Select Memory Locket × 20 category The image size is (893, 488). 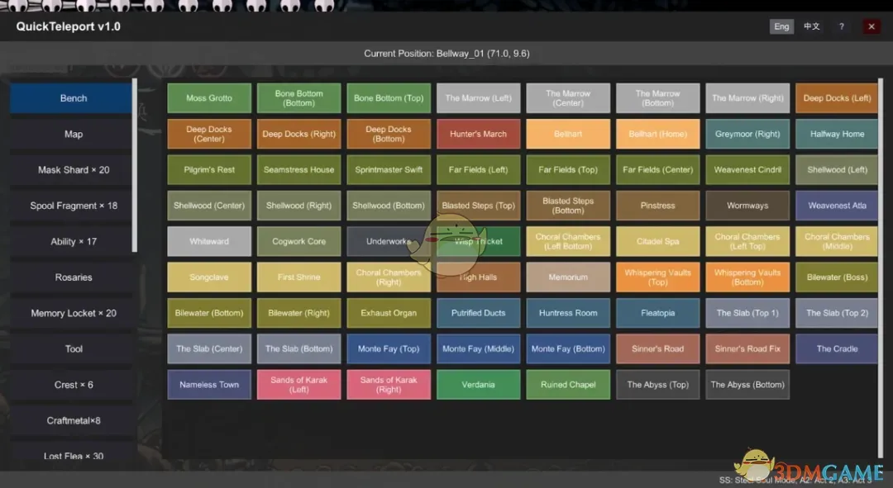tap(73, 313)
